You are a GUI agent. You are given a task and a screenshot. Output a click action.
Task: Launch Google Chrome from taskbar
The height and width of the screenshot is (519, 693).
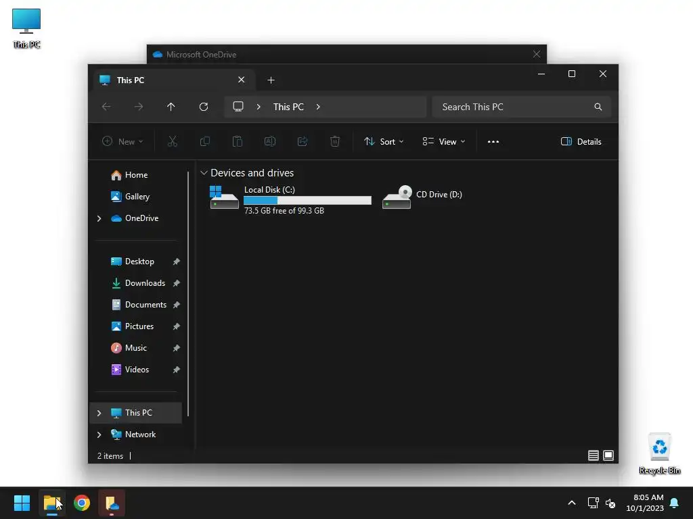(82, 503)
